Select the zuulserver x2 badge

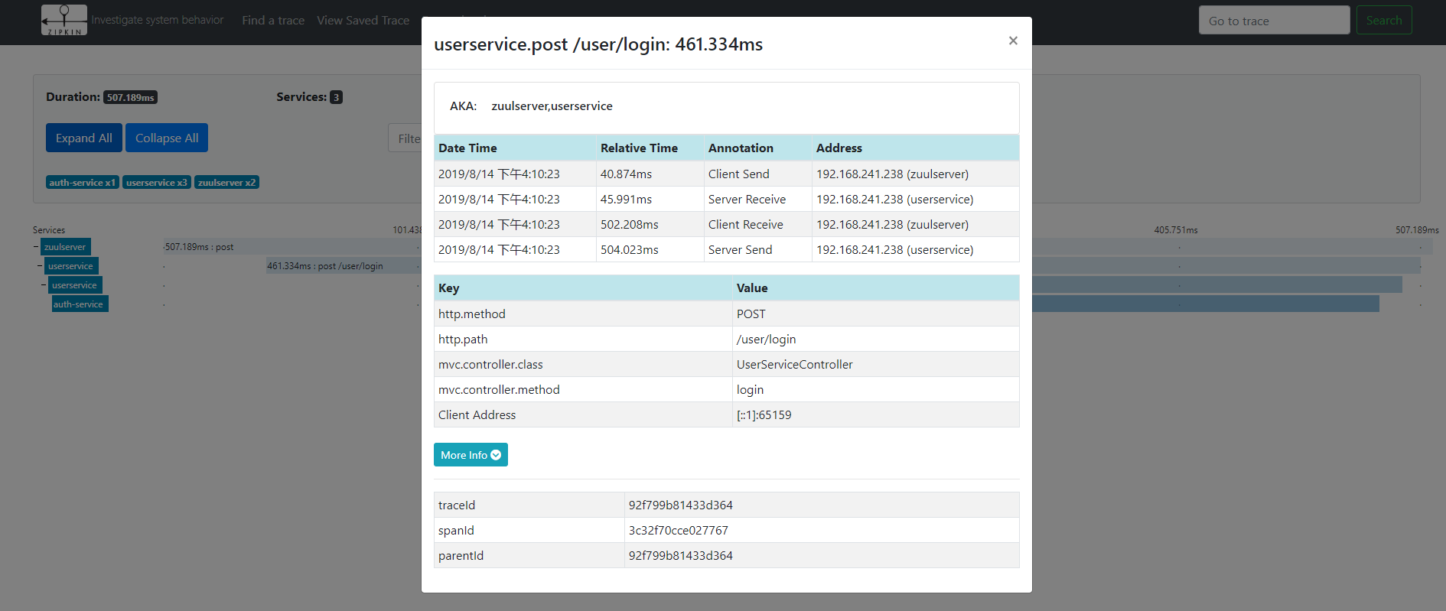click(227, 183)
